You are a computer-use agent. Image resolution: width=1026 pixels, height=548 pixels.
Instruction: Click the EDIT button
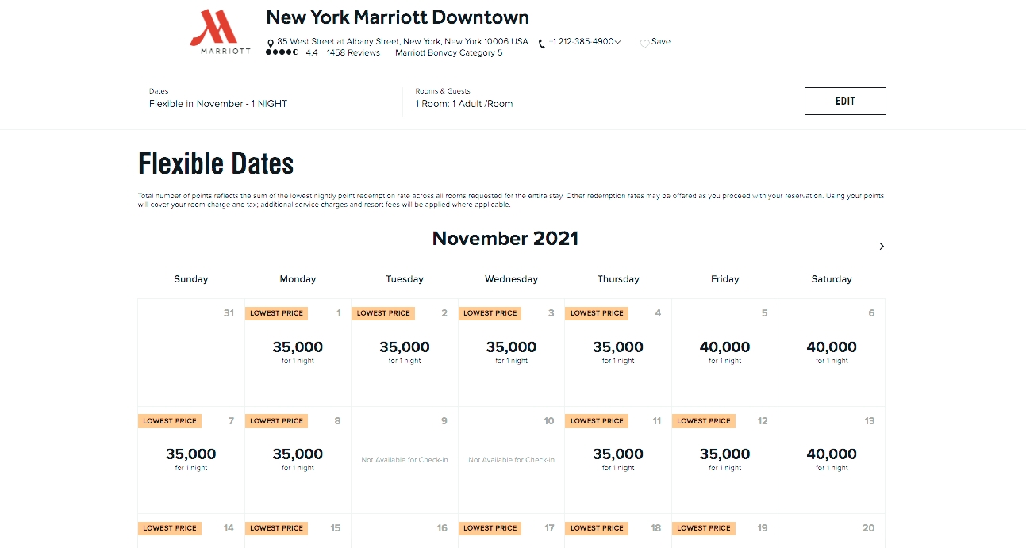(x=844, y=101)
